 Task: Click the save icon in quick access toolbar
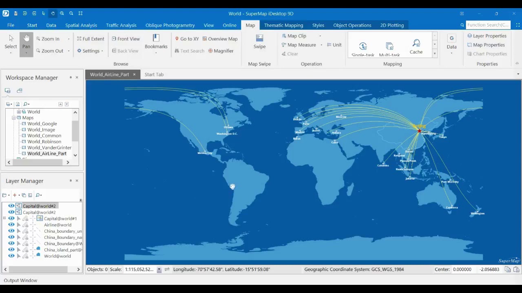15,13
